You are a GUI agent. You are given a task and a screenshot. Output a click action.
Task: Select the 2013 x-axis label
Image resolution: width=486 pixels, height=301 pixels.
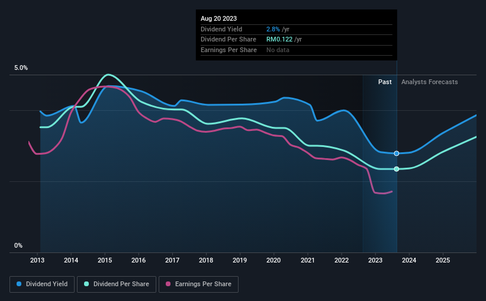37,260
